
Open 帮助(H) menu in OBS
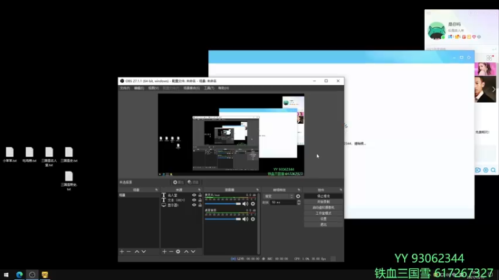click(223, 88)
